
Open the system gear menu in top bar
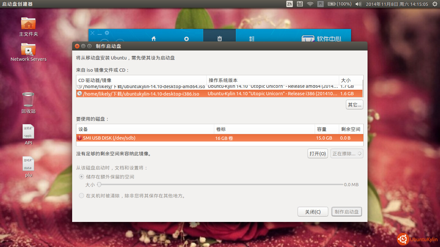tap(435, 4)
